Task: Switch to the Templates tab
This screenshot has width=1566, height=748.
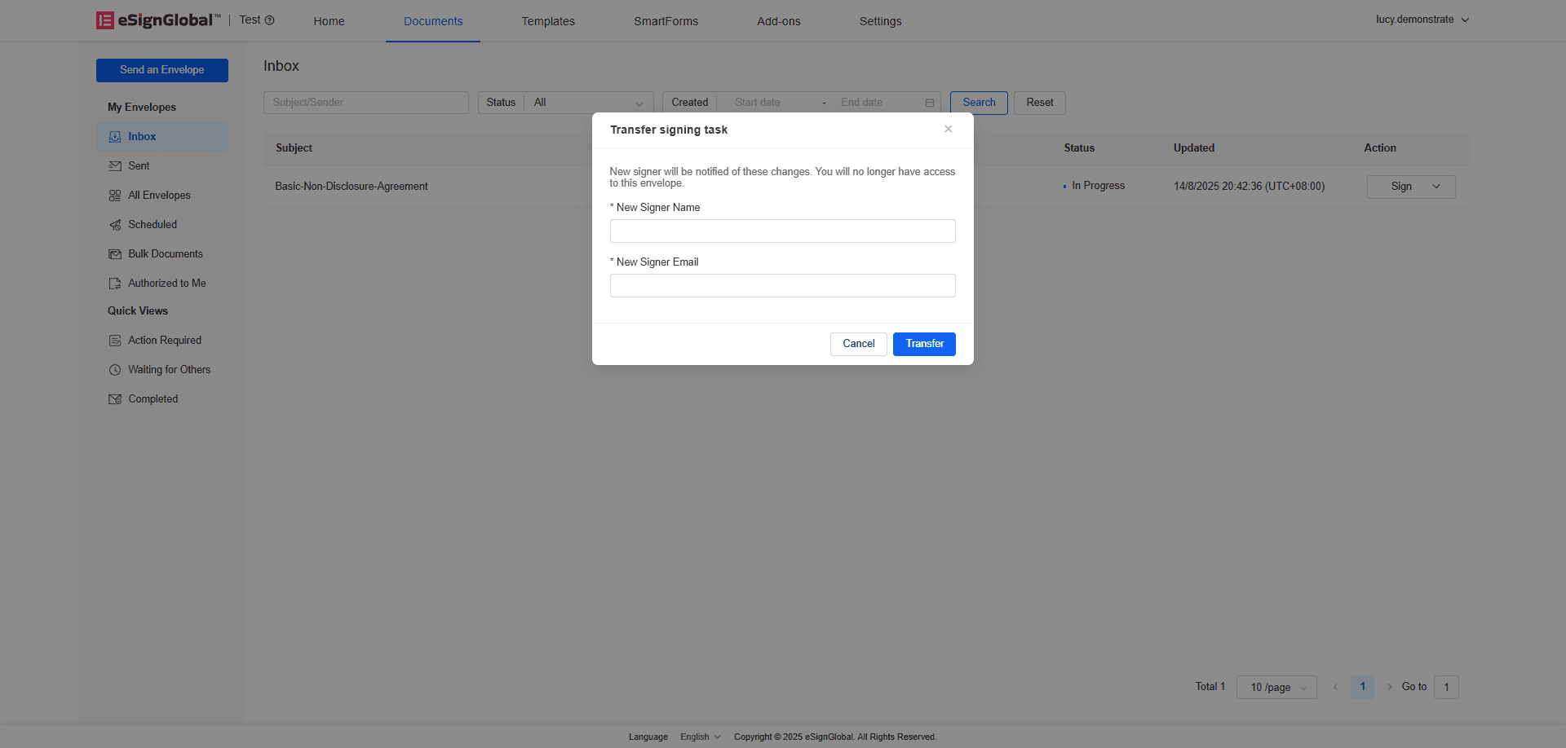Action: (x=548, y=21)
